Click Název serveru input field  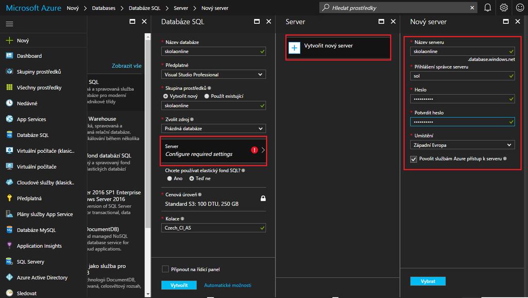point(463,51)
